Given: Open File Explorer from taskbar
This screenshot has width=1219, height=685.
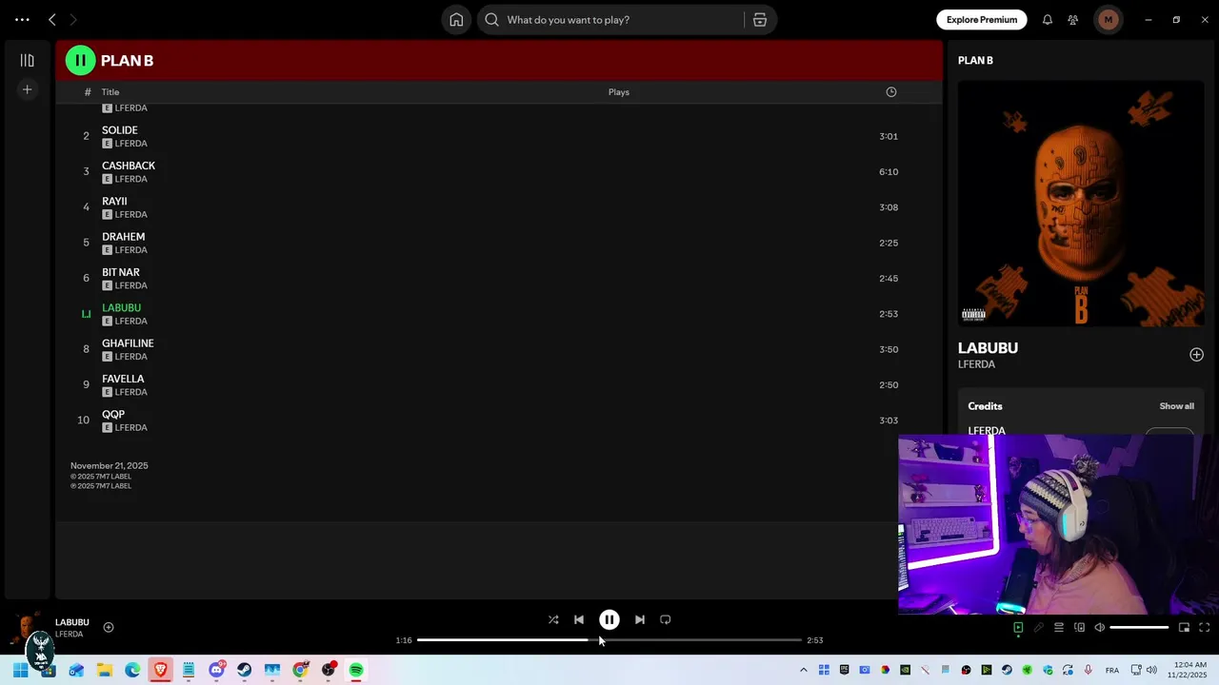Looking at the screenshot, I should (x=105, y=670).
